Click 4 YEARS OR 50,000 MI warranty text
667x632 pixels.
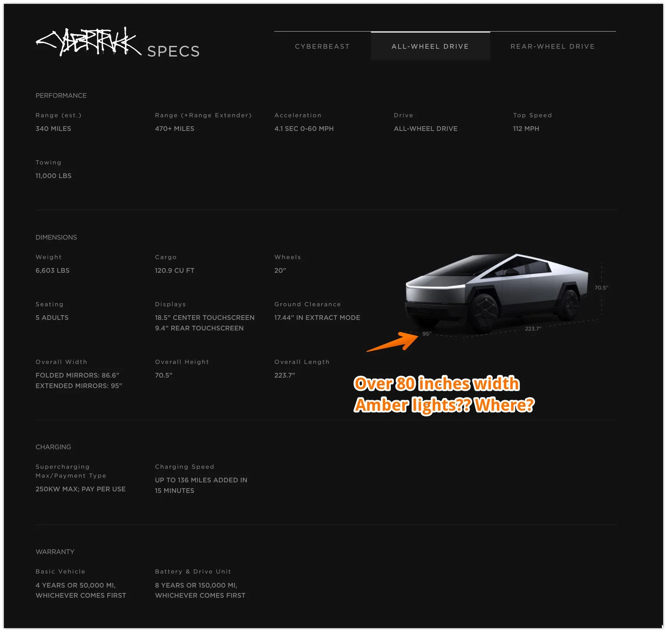coord(76,585)
